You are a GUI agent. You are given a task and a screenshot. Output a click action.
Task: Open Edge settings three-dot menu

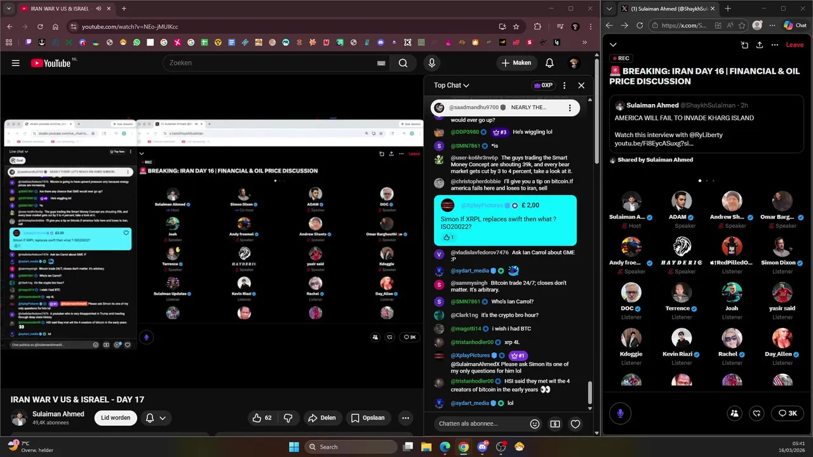pos(771,25)
